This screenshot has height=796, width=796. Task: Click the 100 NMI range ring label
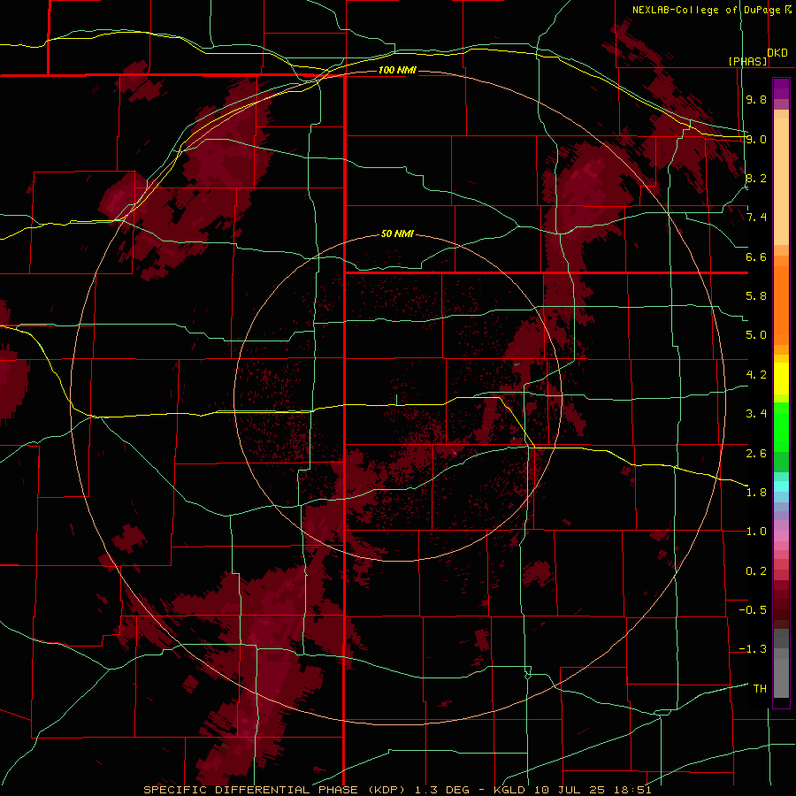pos(397,70)
